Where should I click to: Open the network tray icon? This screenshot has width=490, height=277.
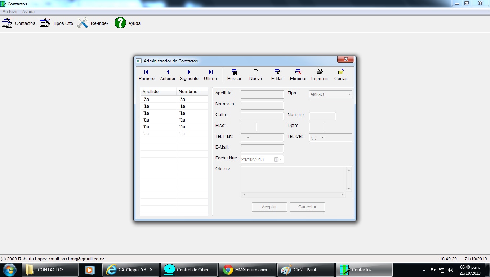point(442,270)
